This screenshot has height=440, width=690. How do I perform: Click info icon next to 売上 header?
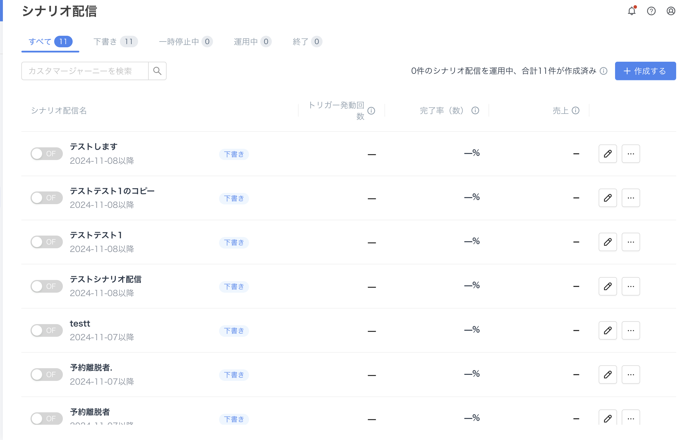click(x=575, y=110)
